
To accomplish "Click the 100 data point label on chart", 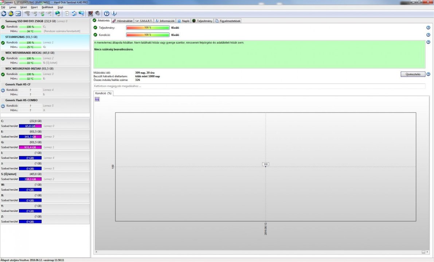I will click(265, 164).
